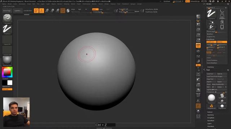The image size is (231, 129).
Task: Toggle the Alternate color button
Action: (x=7, y=89)
